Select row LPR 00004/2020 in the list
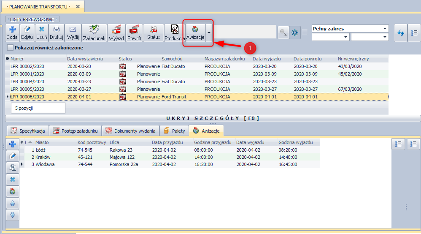421x234 pixels. [x=27, y=82]
